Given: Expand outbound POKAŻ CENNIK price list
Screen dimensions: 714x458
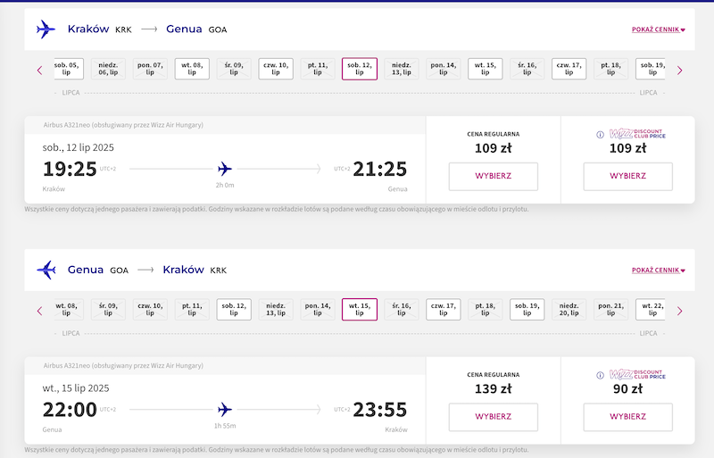Looking at the screenshot, I should [659, 29].
